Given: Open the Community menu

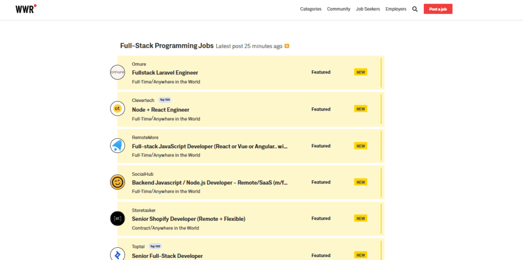Looking at the screenshot, I should 339,9.
